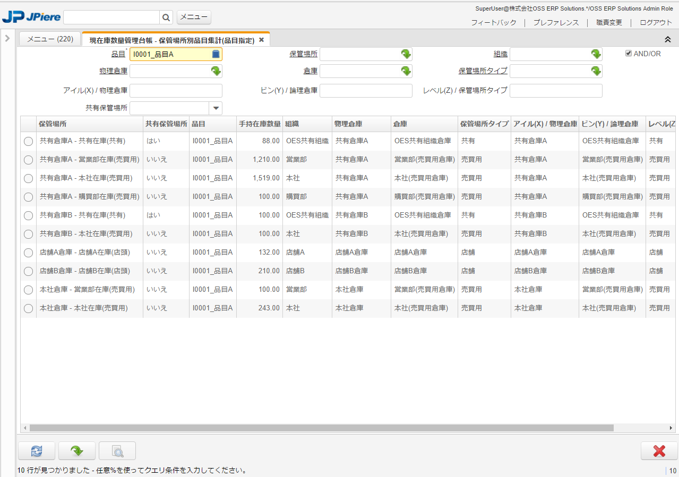
Task: Click the requery refresh icon in bottom toolbar
Action: [36, 451]
